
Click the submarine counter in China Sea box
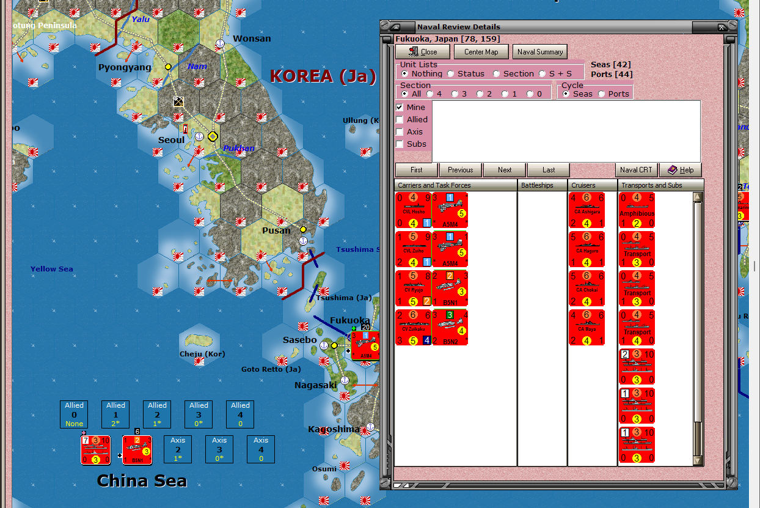click(96, 450)
